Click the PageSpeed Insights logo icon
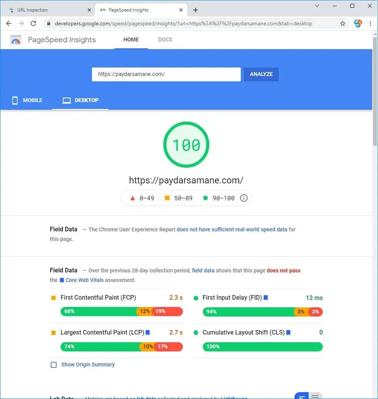The image size is (378, 399). point(16,40)
